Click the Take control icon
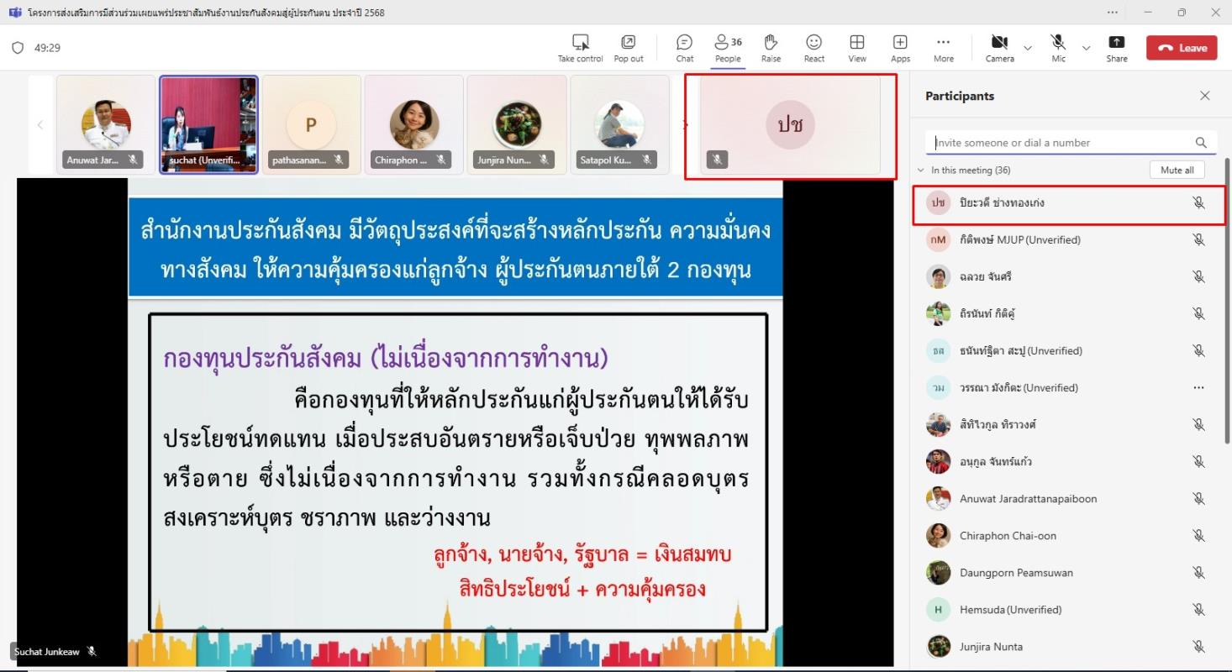This screenshot has height=672, width=1232. point(580,48)
